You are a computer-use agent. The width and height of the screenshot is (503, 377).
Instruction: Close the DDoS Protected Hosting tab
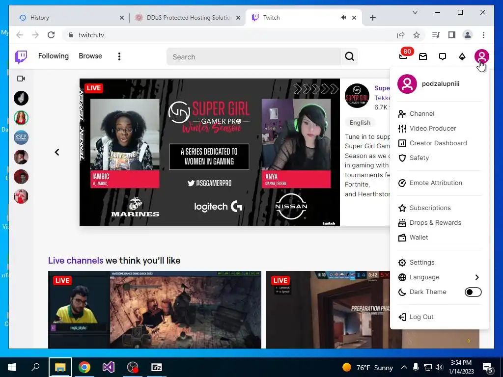[238, 18]
